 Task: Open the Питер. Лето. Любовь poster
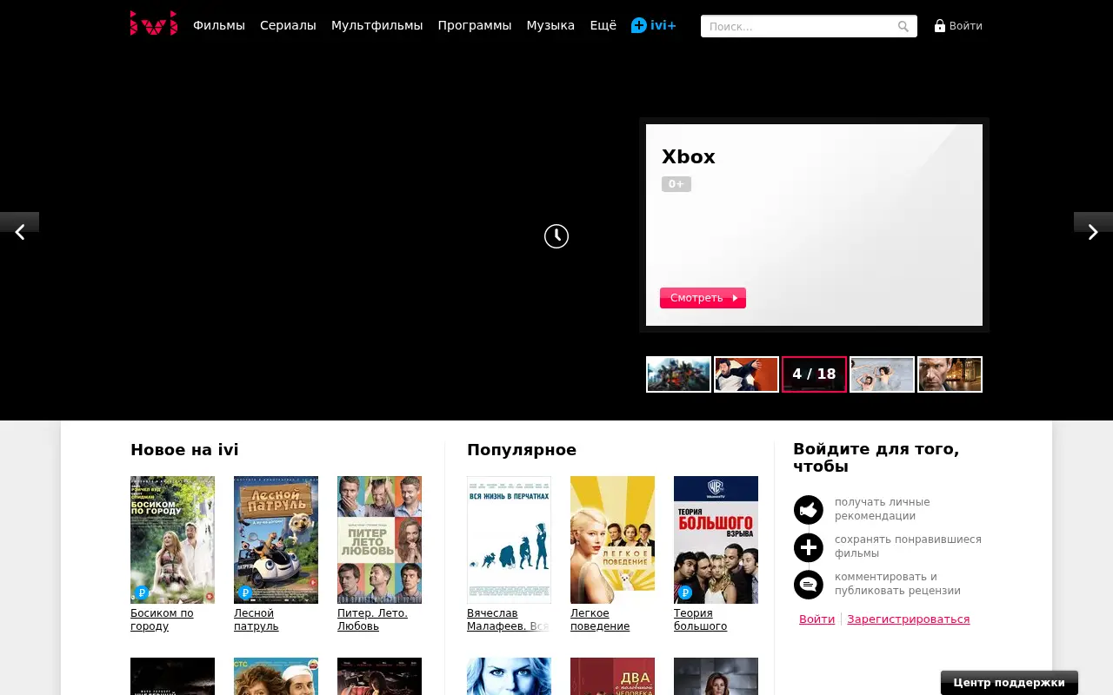click(x=379, y=539)
